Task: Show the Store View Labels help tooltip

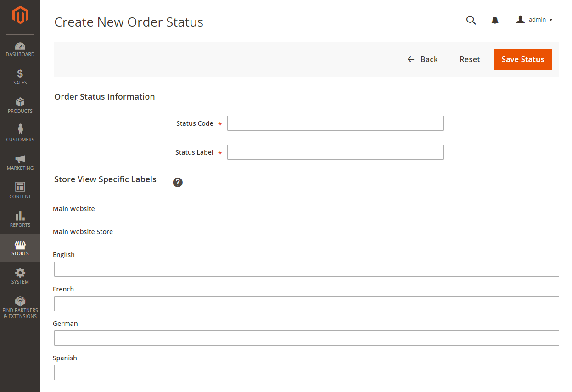Action: click(x=178, y=182)
